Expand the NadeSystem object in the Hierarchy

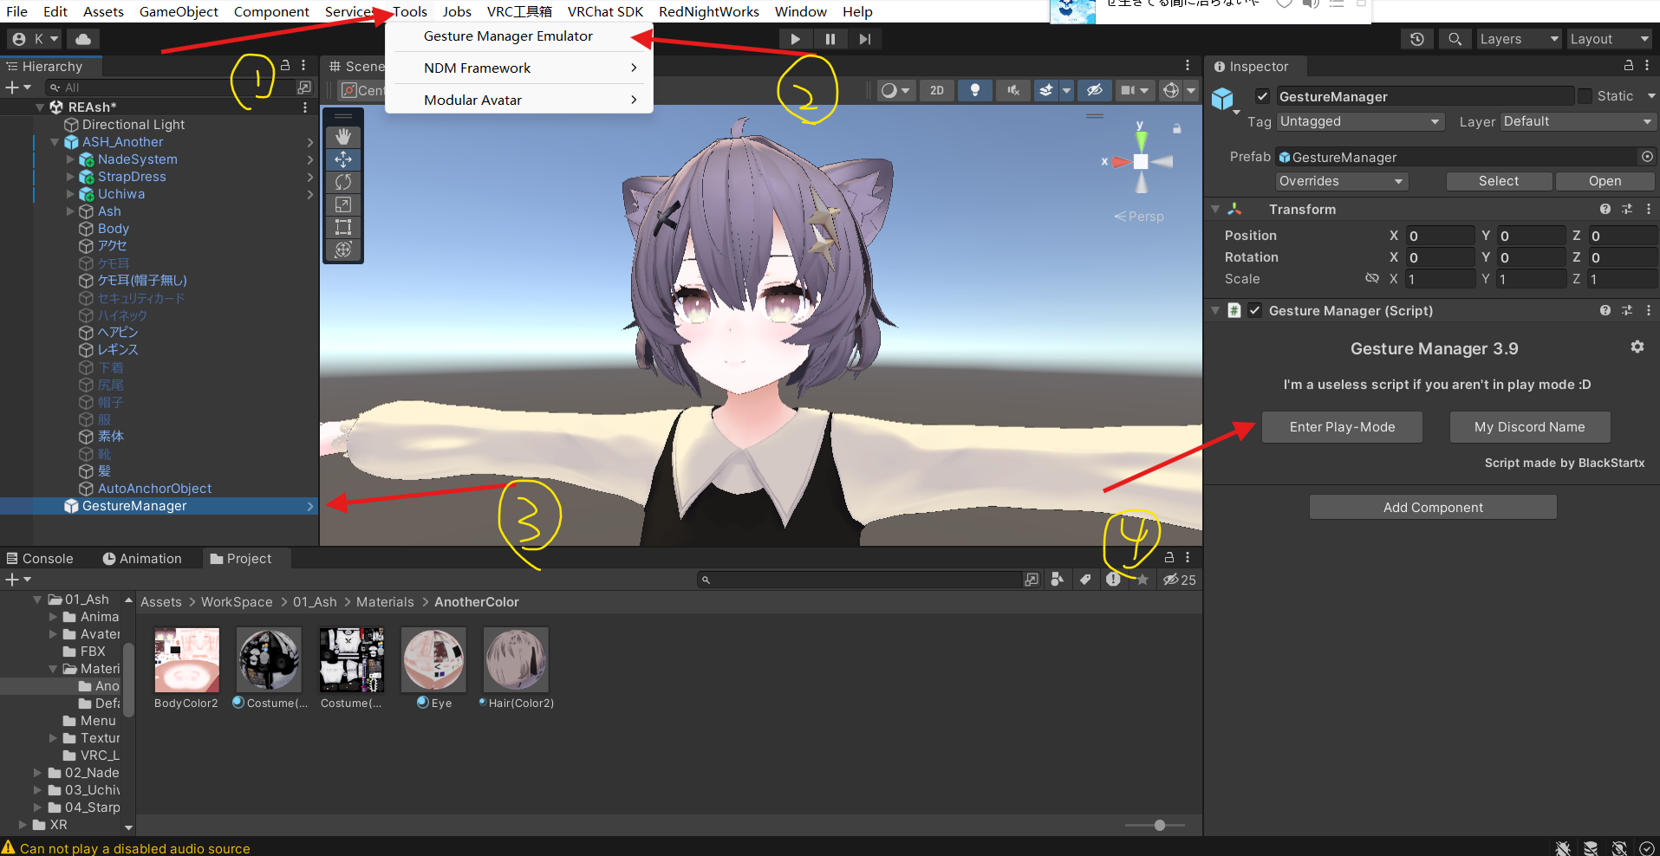coord(71,159)
